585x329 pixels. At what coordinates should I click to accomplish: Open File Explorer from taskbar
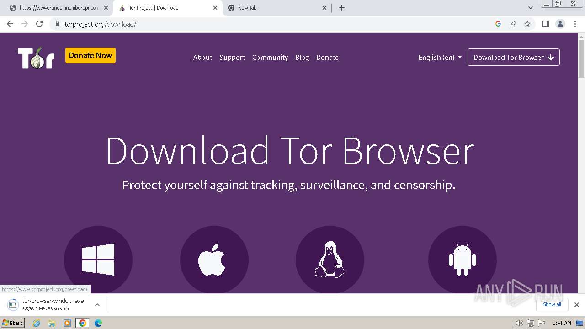tap(52, 323)
